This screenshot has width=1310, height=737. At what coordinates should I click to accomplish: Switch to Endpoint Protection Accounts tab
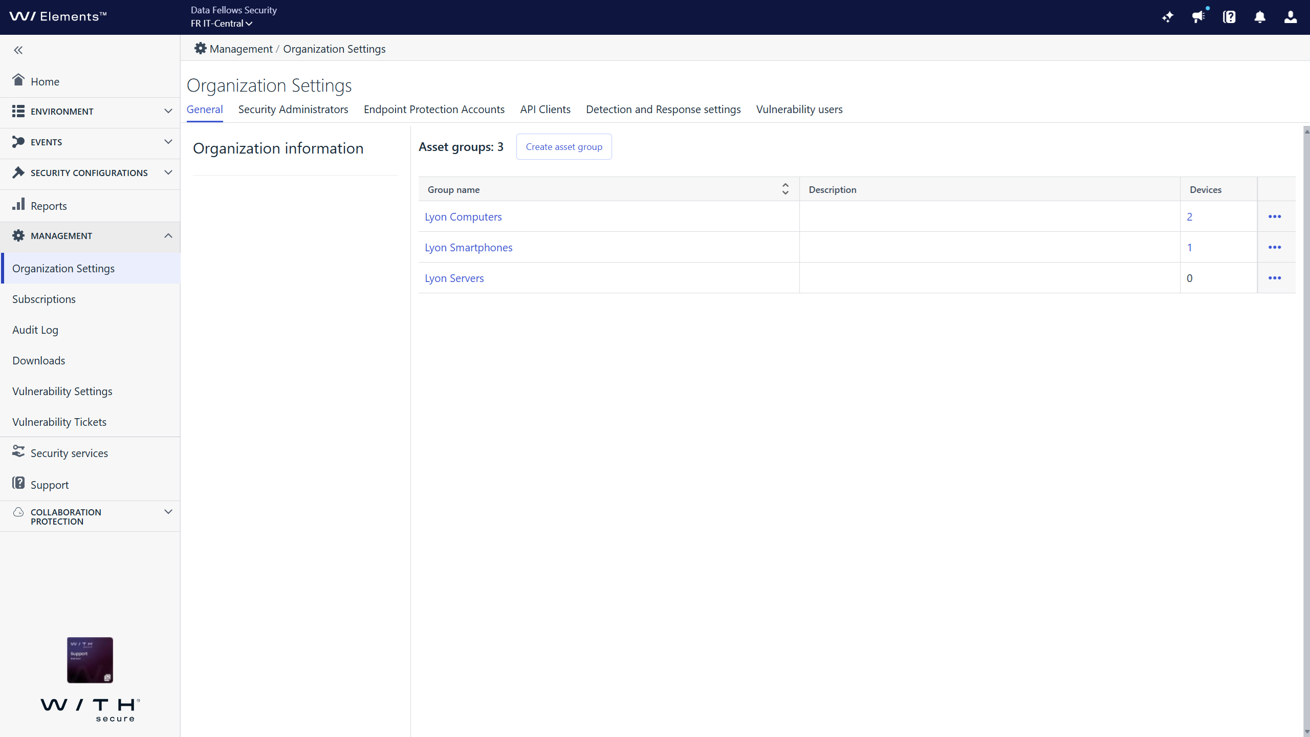pos(434,110)
